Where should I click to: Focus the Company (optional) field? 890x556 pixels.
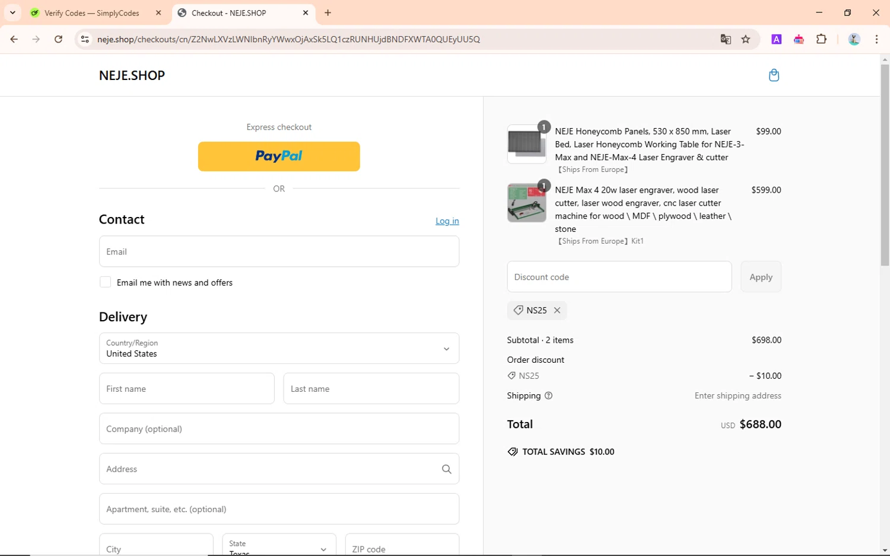coord(279,429)
